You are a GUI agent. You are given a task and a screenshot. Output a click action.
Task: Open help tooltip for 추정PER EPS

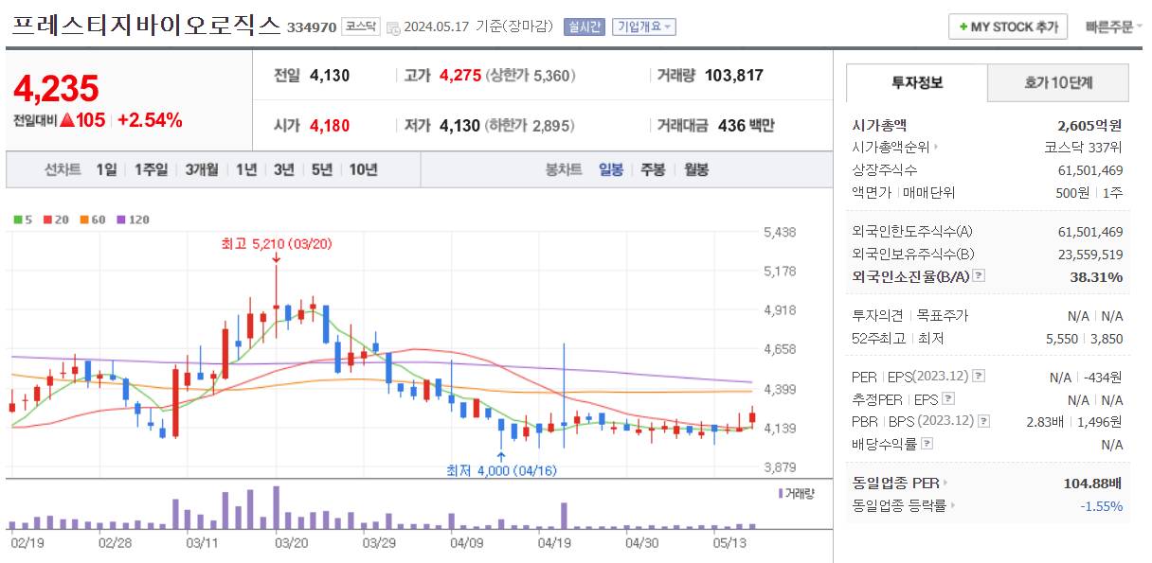coord(948,397)
